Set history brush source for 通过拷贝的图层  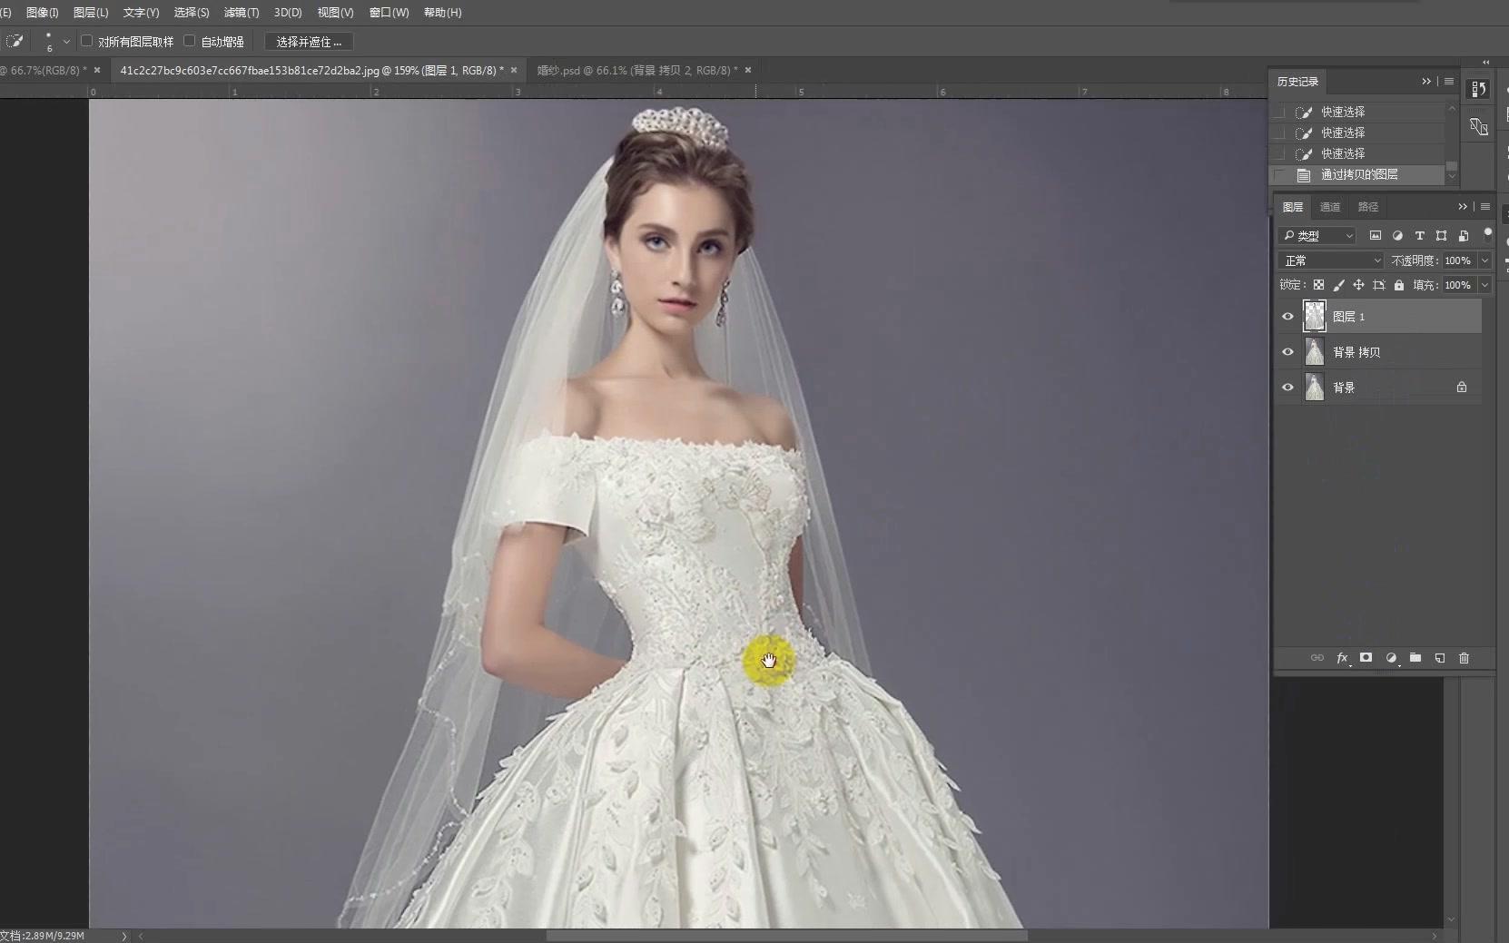pos(1279,174)
